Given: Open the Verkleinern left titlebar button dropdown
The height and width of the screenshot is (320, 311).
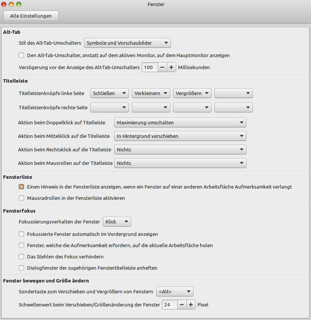Looking at the screenshot, I should click(x=151, y=93).
